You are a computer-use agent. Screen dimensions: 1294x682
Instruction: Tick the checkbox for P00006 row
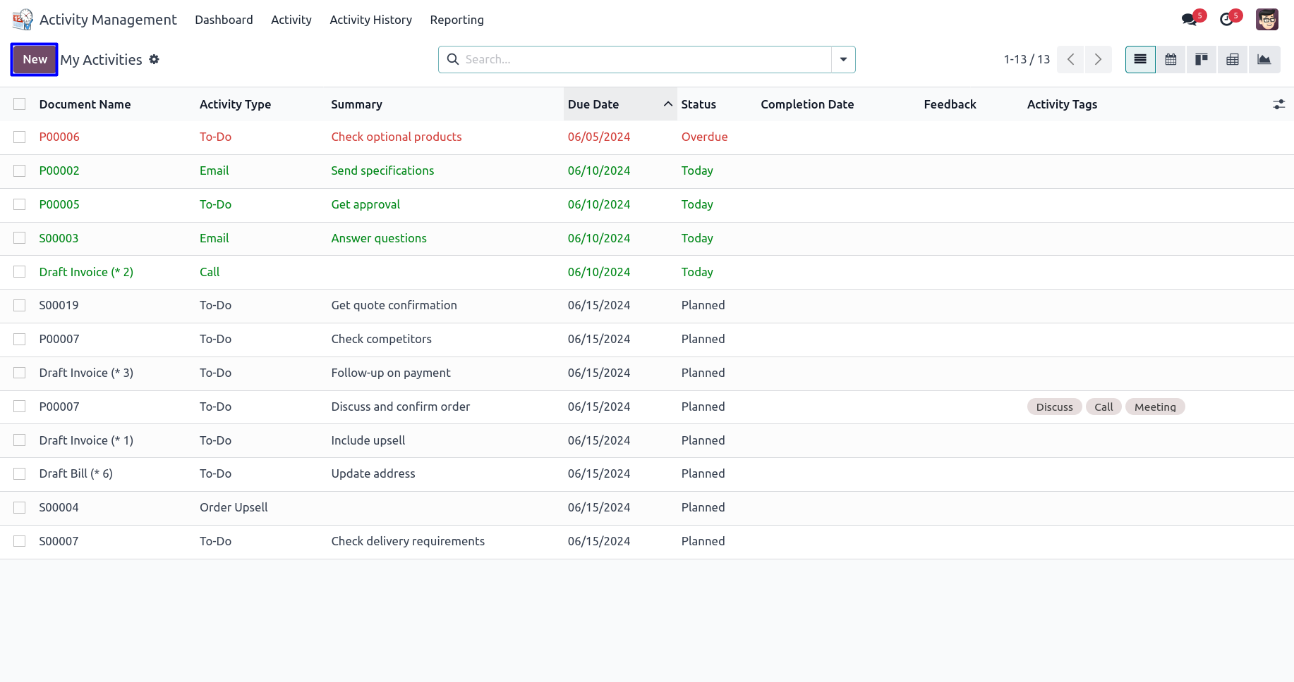click(20, 137)
